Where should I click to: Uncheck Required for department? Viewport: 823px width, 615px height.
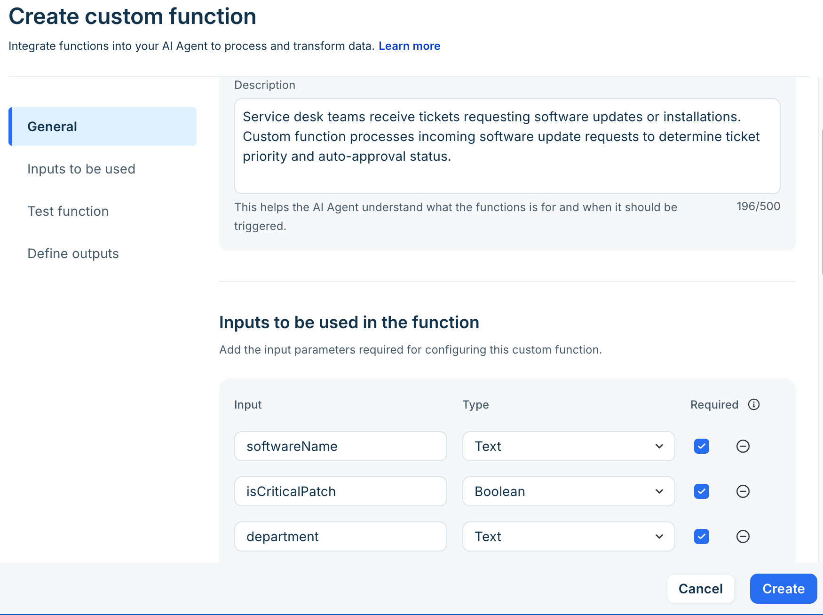click(x=702, y=536)
